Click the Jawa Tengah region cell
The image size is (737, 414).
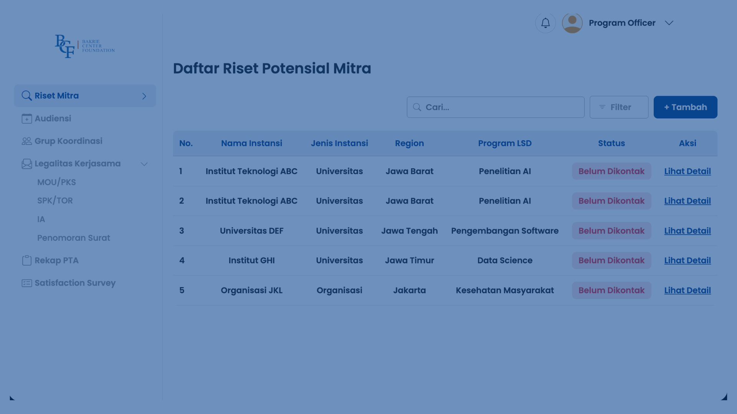(x=409, y=231)
